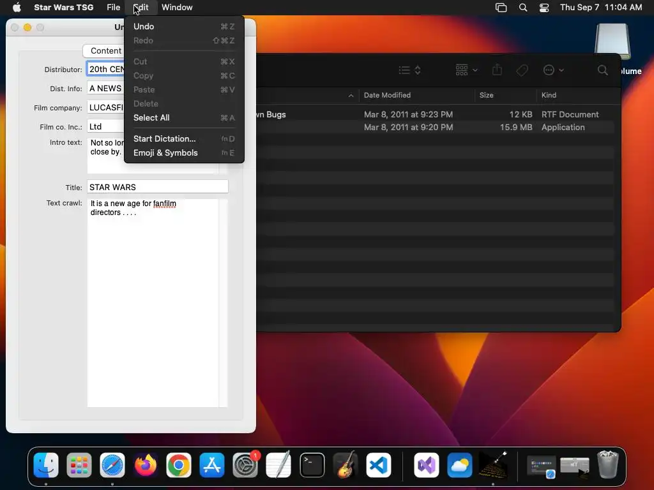Open Terminal from the Dock
The width and height of the screenshot is (654, 490).
point(312,465)
